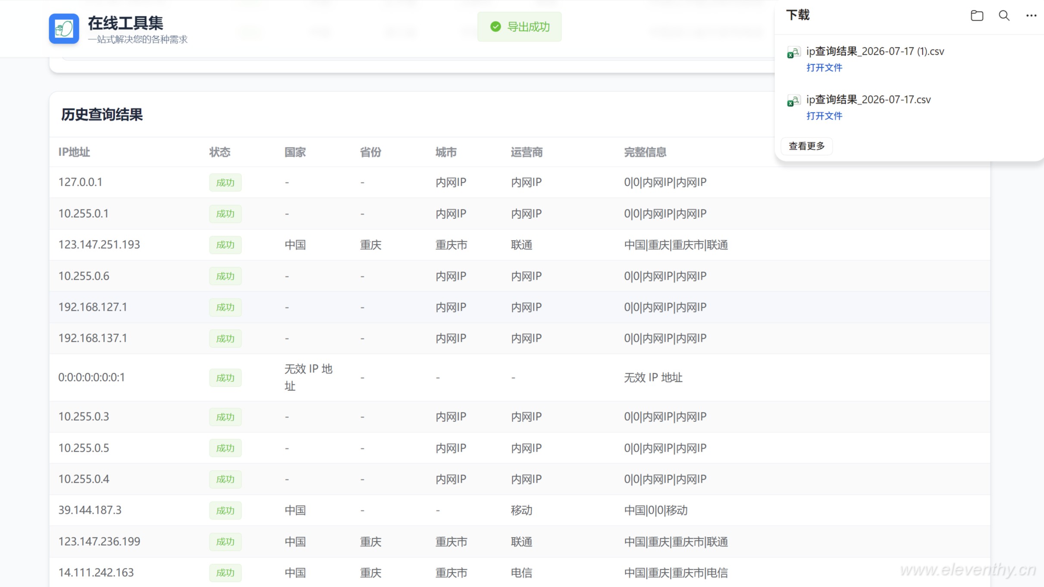Screen dimensions: 1044x587
Task: Select IP cell 123.147.236.199
Action: (99, 542)
